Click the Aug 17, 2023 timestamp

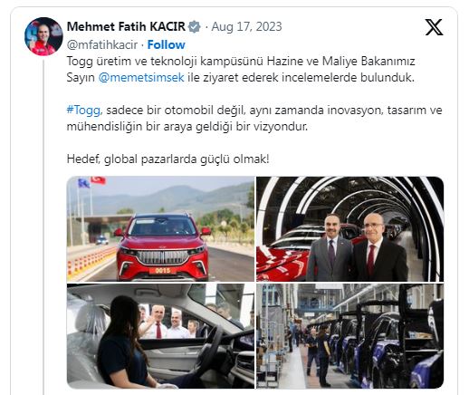coord(246,26)
